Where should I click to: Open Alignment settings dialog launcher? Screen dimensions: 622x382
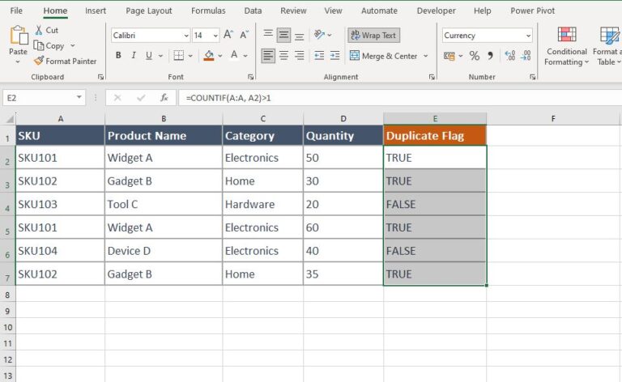pos(432,77)
